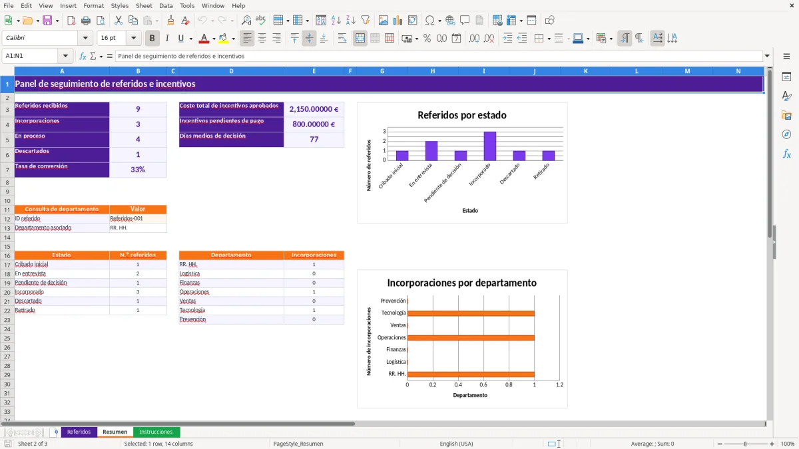Expand the Name Box dropdown
The width and height of the screenshot is (799, 449).
click(x=65, y=56)
